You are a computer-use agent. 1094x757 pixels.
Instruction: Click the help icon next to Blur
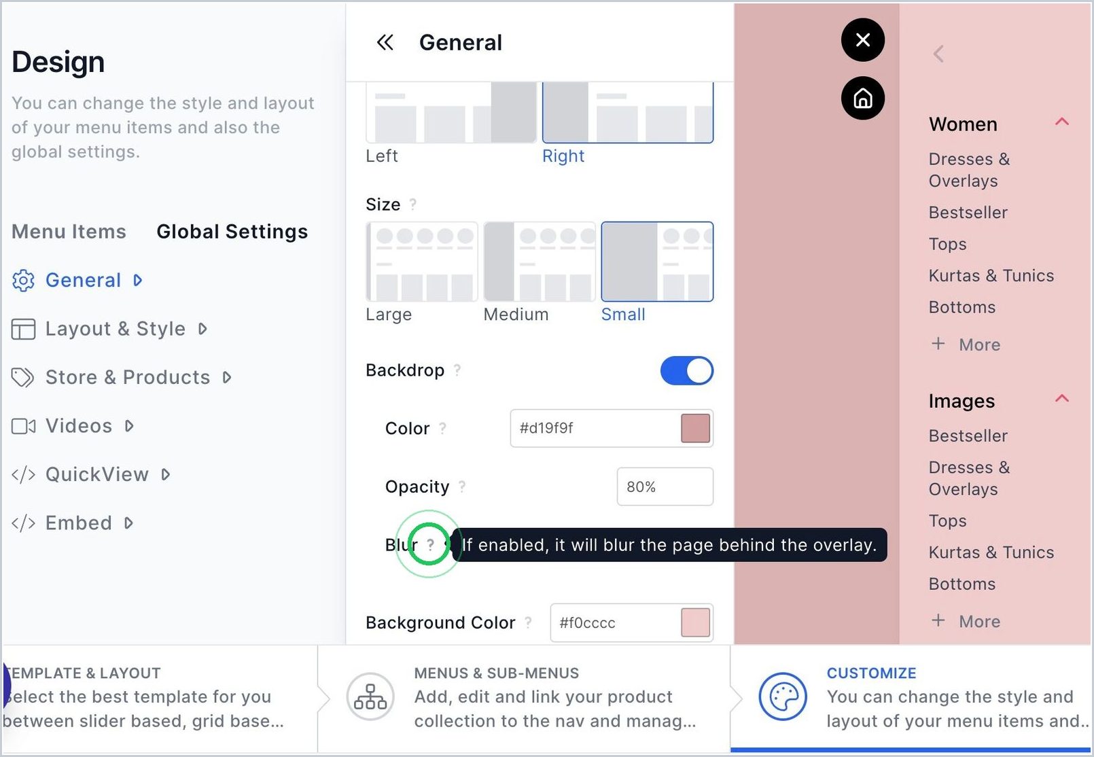[x=430, y=544]
